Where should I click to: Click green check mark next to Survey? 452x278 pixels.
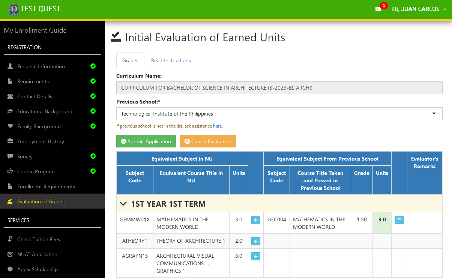click(x=93, y=156)
